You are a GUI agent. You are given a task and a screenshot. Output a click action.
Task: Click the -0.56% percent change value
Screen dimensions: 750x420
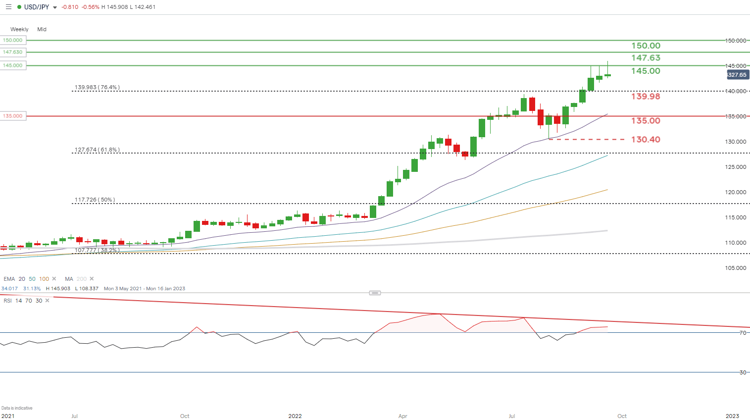point(91,7)
